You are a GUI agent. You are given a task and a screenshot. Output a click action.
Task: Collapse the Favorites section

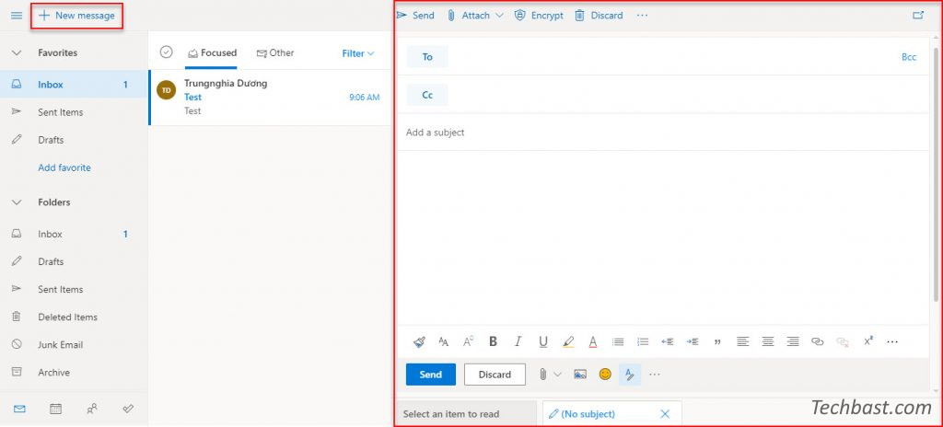[17, 53]
